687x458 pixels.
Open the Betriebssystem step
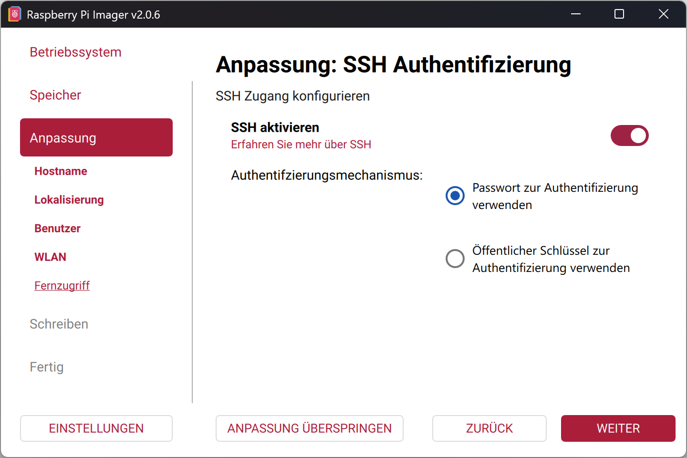pos(75,52)
